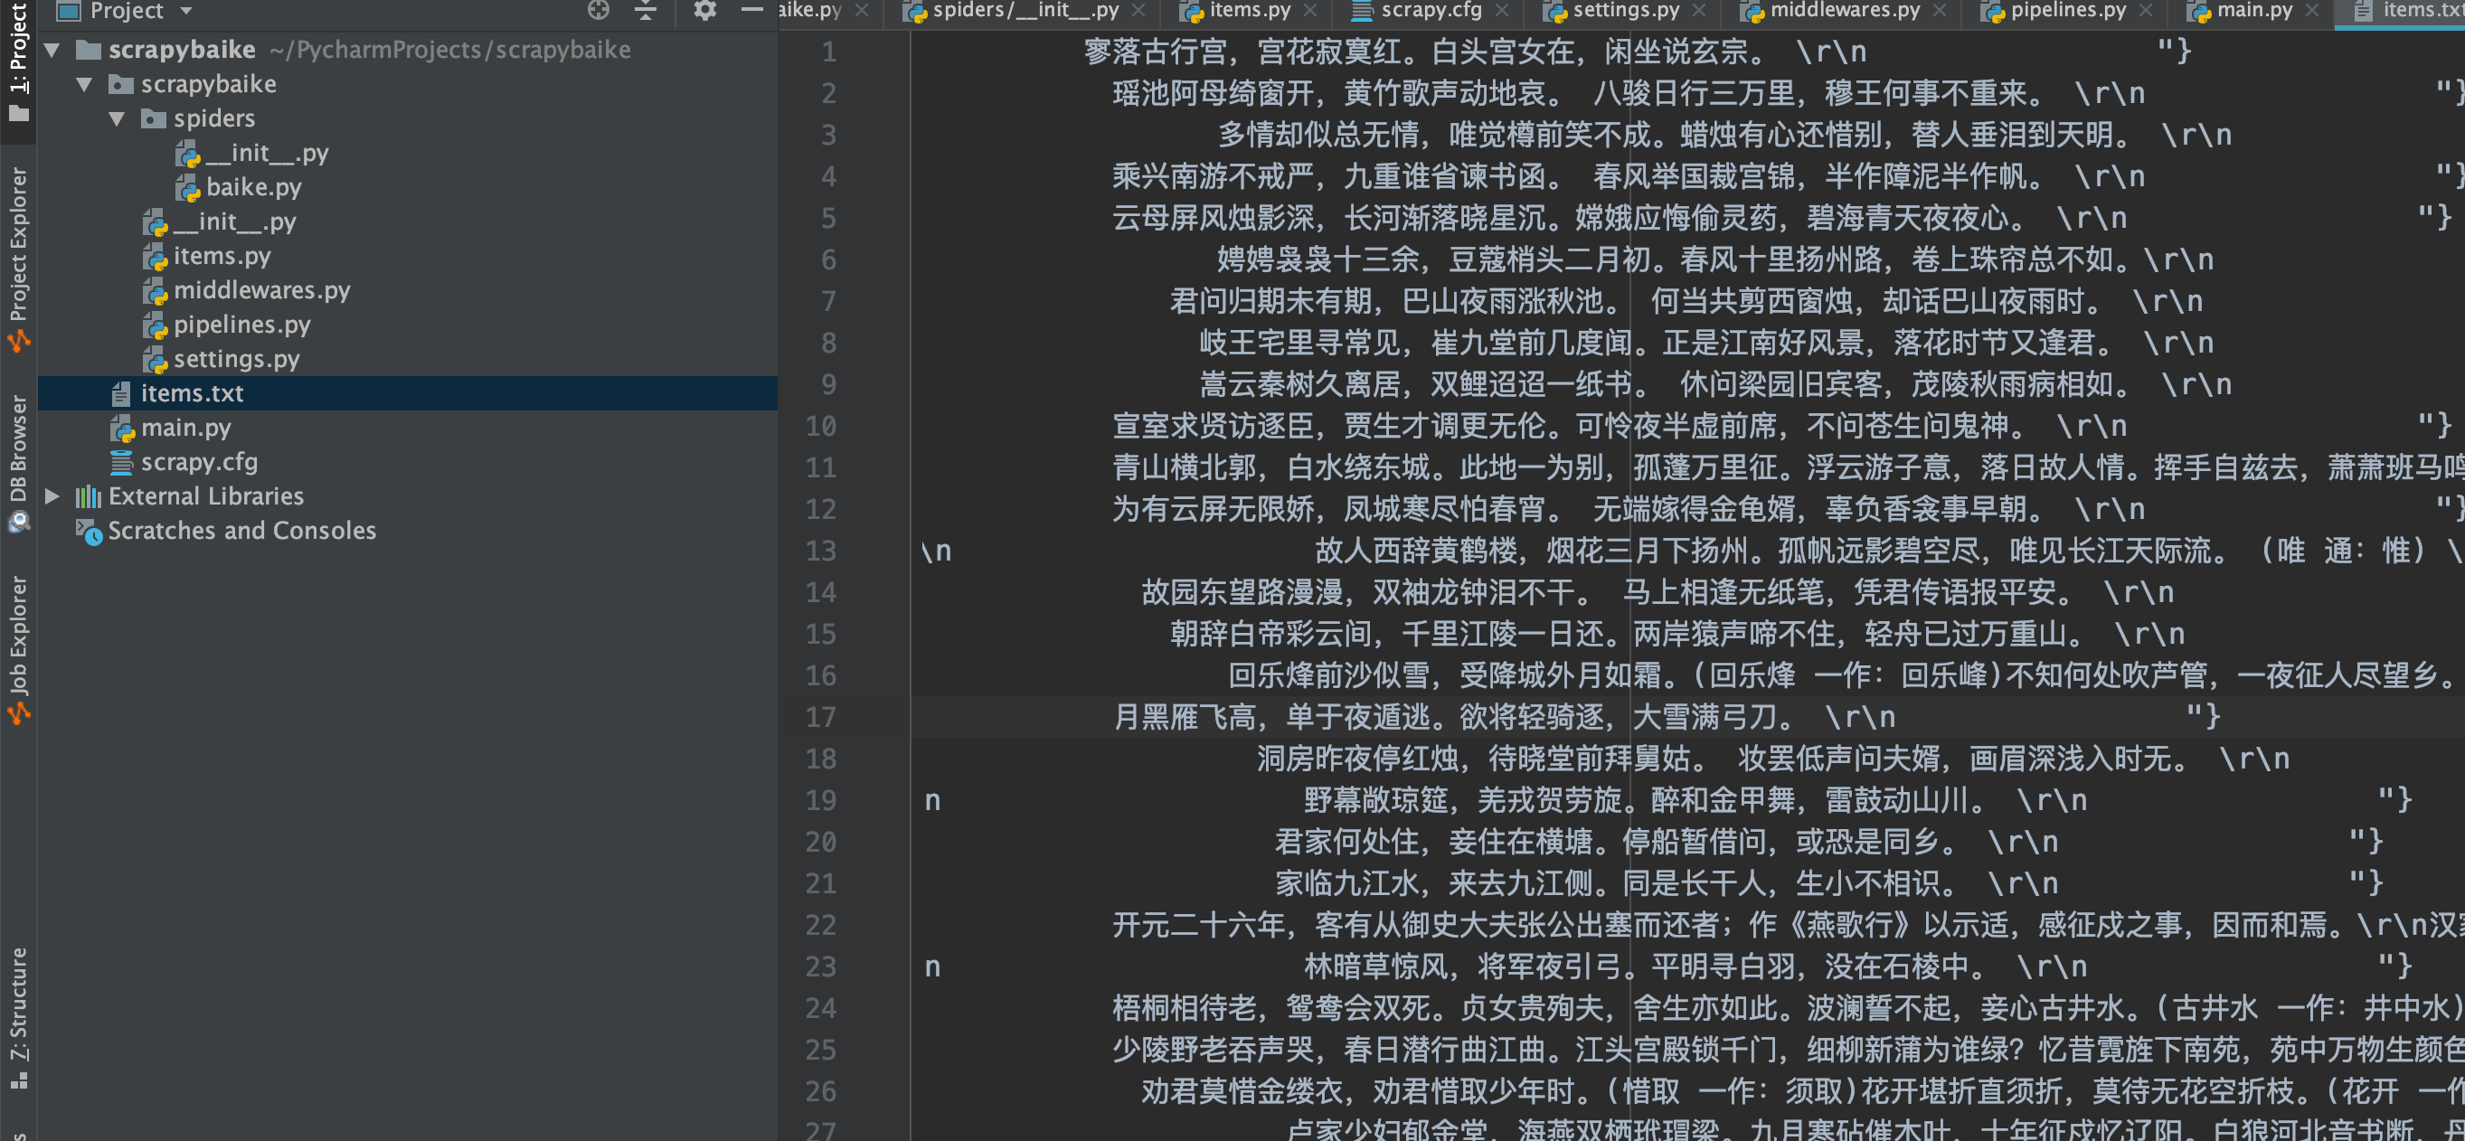Screen dimensions: 2465x1141
Task: Toggle the 1: Project tool window
Action: coord(18,62)
